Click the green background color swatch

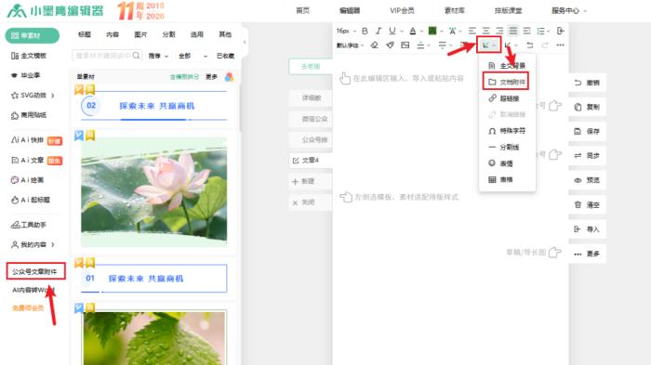pos(432,31)
